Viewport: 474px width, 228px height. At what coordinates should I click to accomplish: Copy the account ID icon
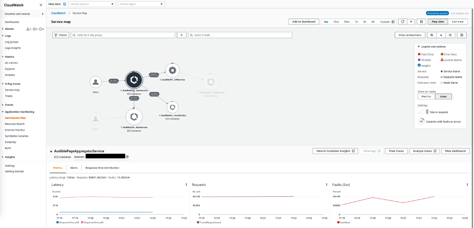click(x=127, y=157)
